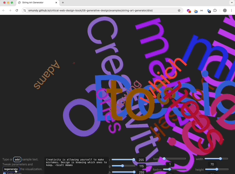Toggle the Split words checkbox
Image resolution: width=235 pixels, height=174 pixels.
click(x=4, y=173)
